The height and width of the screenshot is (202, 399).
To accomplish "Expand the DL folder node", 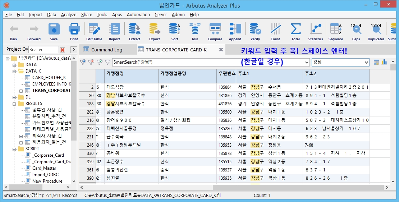I will 14,97.
